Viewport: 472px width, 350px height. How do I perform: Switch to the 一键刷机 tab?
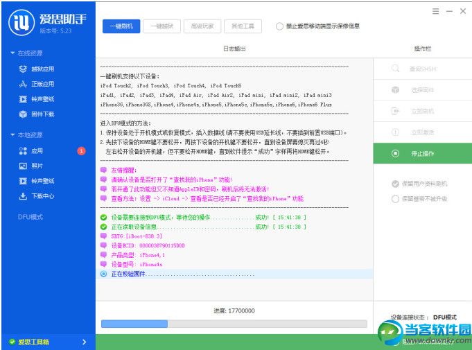(121, 26)
